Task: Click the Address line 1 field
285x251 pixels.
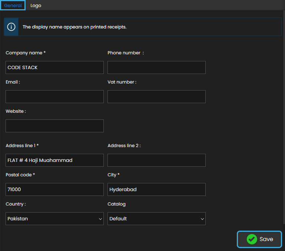Action: [x=54, y=160]
